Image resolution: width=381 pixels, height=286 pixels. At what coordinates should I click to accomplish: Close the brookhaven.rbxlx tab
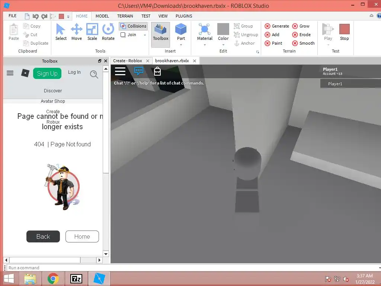[x=194, y=61]
